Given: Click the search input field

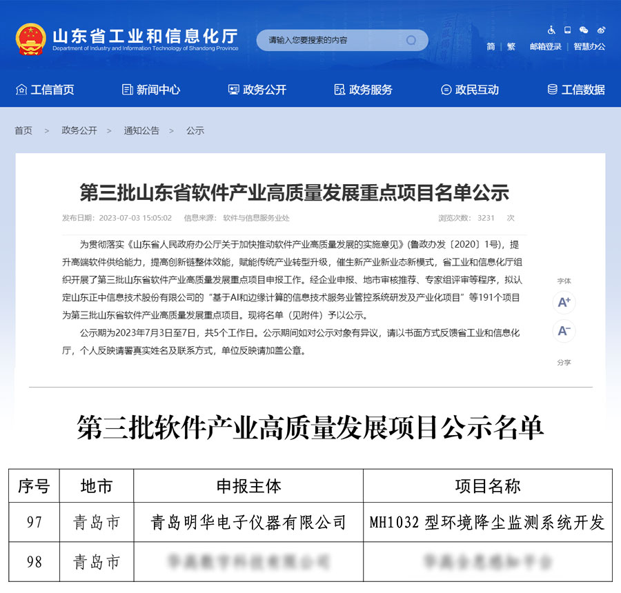Looking at the screenshot, I should 331,41.
